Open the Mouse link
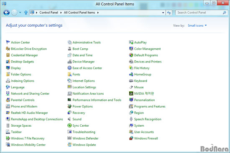Image resolution: width=230 pixels, height=153 pixels. tap(139, 87)
